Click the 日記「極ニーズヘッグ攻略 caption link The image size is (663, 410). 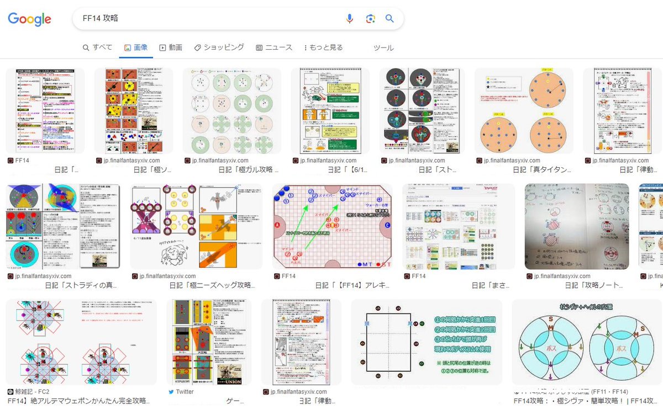213,285
